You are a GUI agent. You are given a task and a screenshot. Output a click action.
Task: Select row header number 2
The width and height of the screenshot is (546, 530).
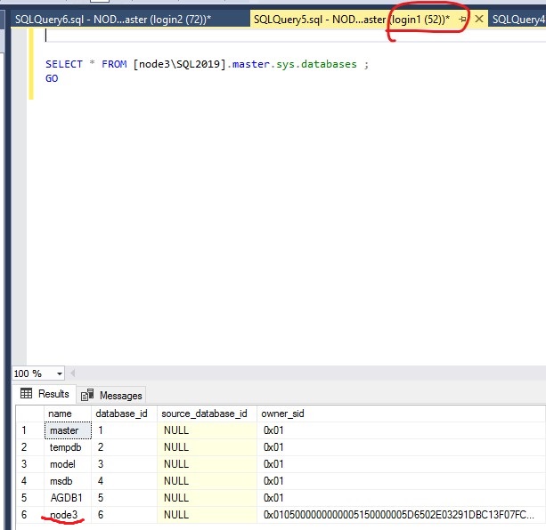30,447
